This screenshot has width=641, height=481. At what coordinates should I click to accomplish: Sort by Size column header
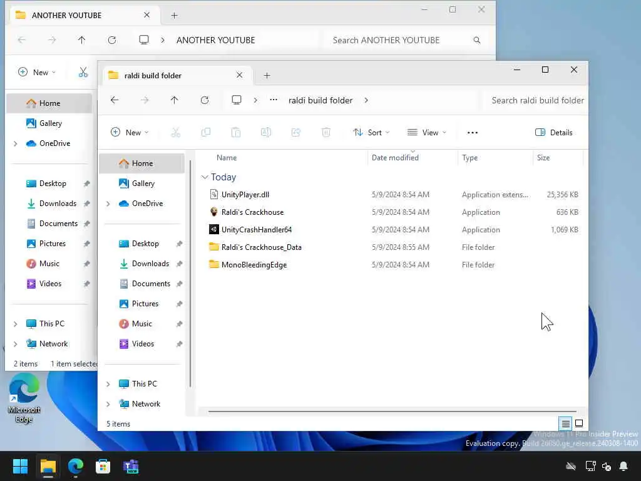(x=543, y=158)
